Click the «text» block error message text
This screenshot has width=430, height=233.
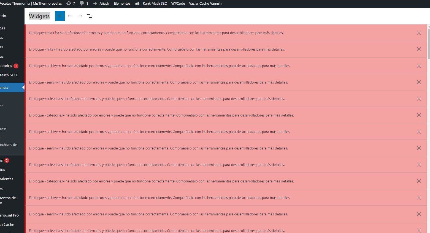[156, 33]
